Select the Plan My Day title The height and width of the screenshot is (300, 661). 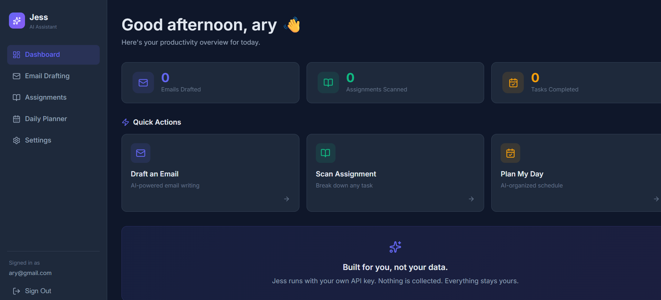(522, 174)
